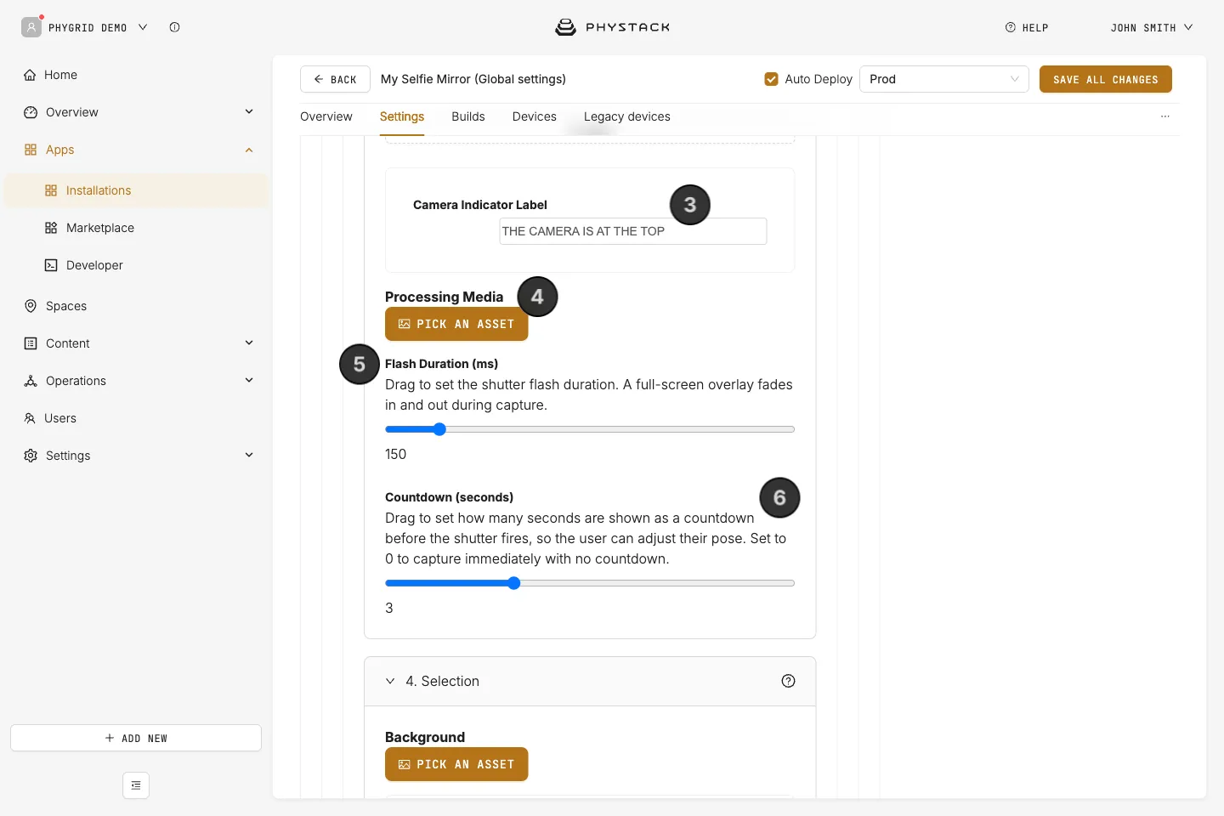The height and width of the screenshot is (816, 1224).
Task: Click the Camera Indicator Label input field
Action: click(633, 231)
